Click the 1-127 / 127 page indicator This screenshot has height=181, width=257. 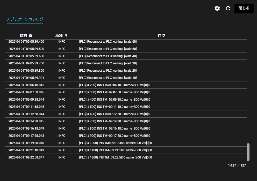[x=237, y=165]
